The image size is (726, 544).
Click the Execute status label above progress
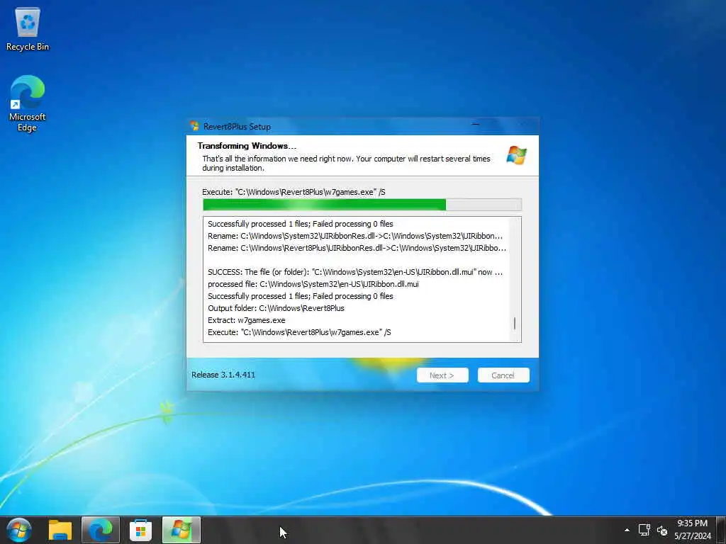click(x=294, y=192)
